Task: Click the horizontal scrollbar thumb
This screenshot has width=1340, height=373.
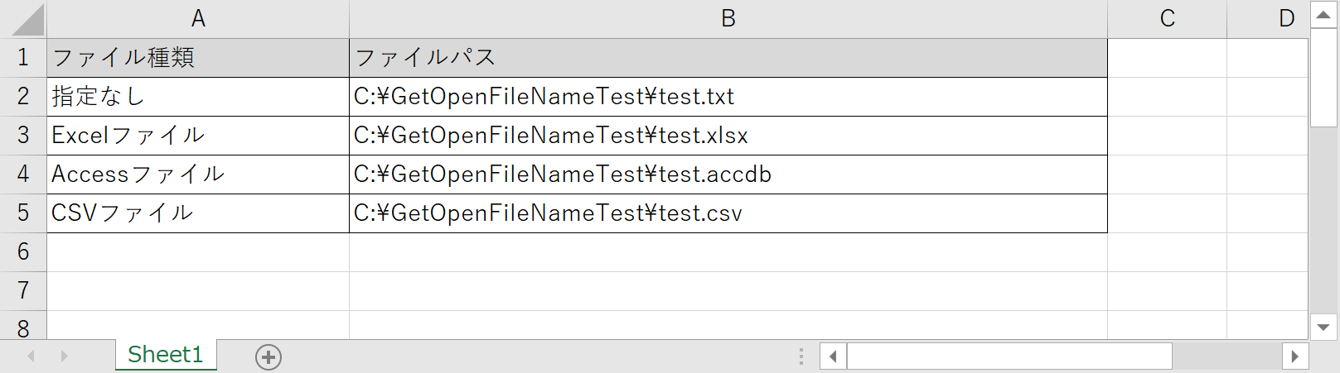Action: click(x=1009, y=357)
